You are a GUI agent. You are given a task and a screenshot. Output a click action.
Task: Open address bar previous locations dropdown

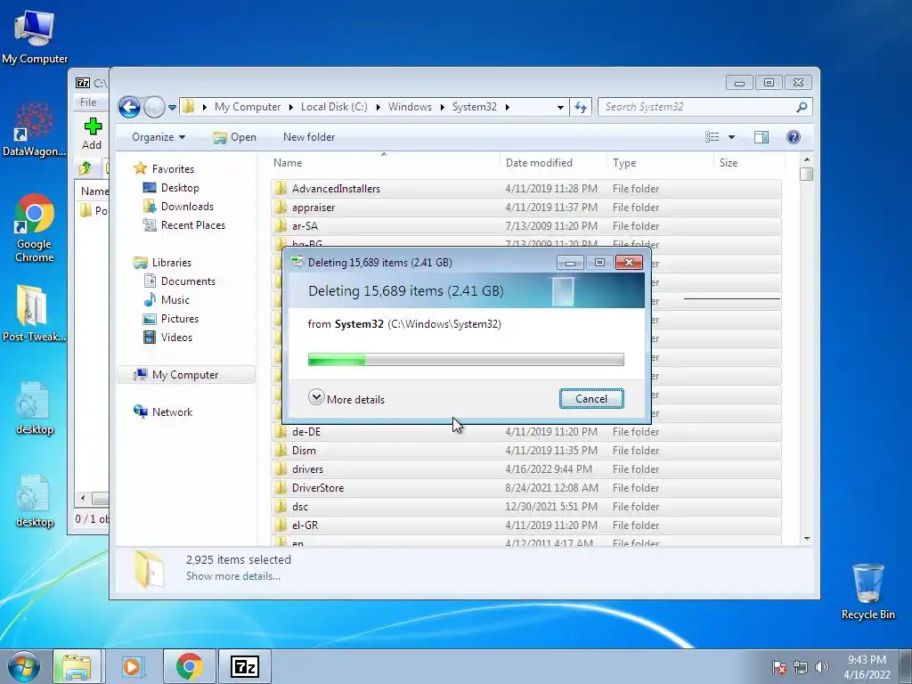click(x=560, y=108)
